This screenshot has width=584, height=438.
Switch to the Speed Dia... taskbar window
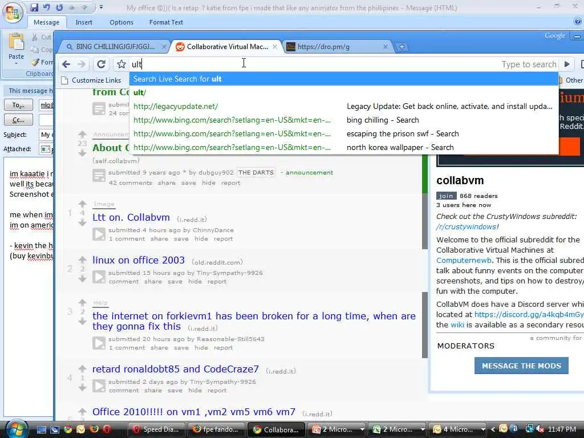(x=156, y=429)
